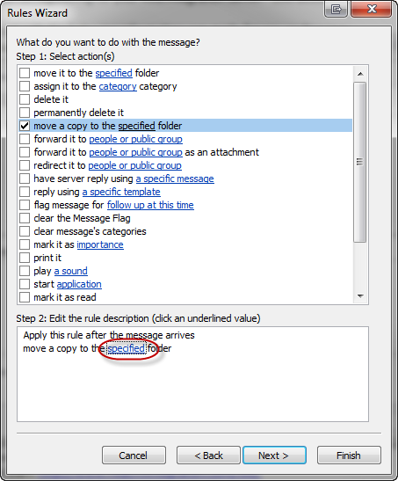Check the 'start application' checkbox

[25, 284]
